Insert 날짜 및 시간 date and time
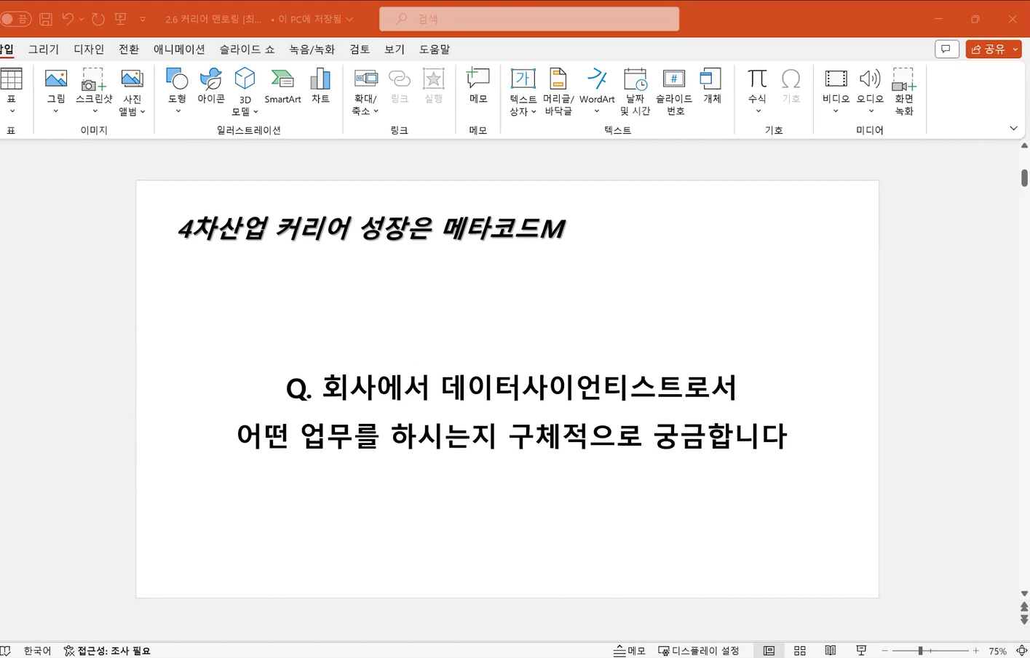The width and height of the screenshot is (1030, 658). (x=635, y=91)
